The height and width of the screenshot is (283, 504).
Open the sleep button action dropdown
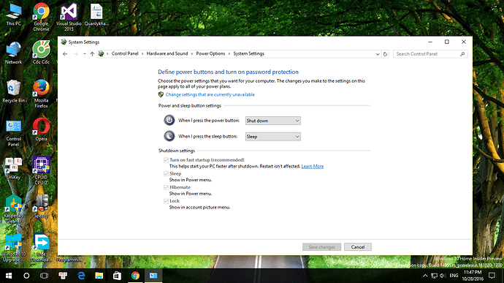pyautogui.click(x=273, y=137)
